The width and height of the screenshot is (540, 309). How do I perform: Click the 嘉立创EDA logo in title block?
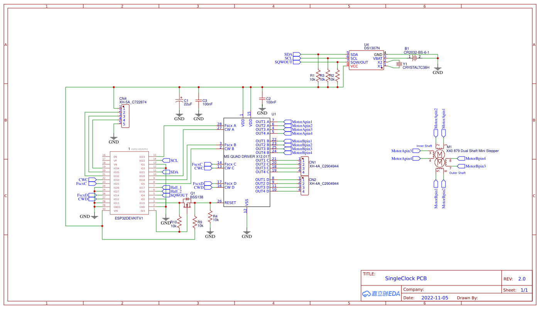[380, 293]
